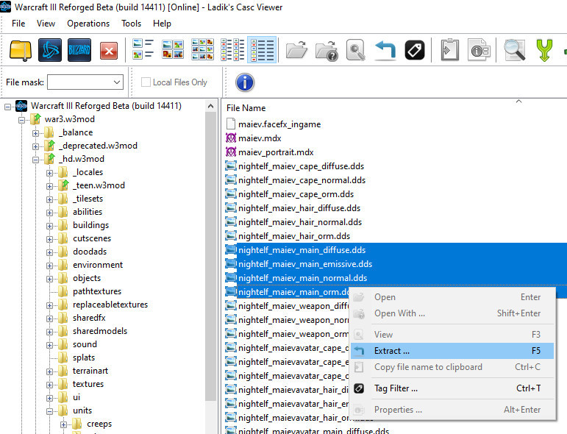The height and width of the screenshot is (434, 567).
Task: Open the View menu
Action: [46, 24]
